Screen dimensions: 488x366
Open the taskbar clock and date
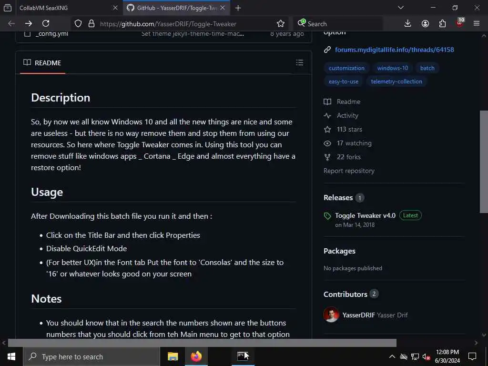tap(447, 356)
